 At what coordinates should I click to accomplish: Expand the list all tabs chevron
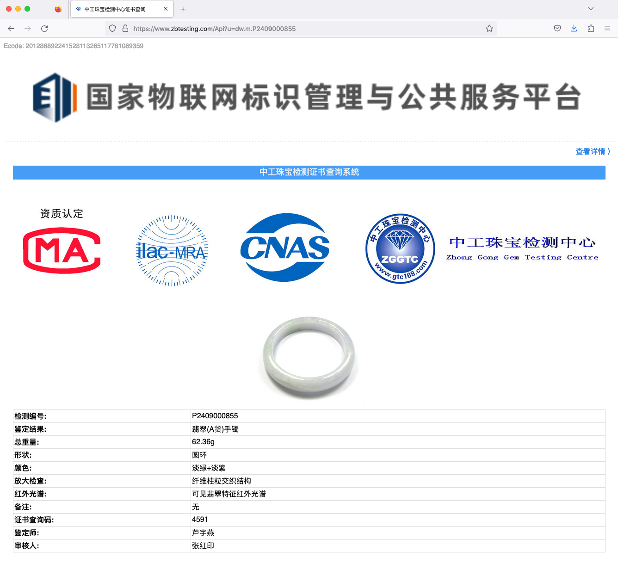pos(591,9)
